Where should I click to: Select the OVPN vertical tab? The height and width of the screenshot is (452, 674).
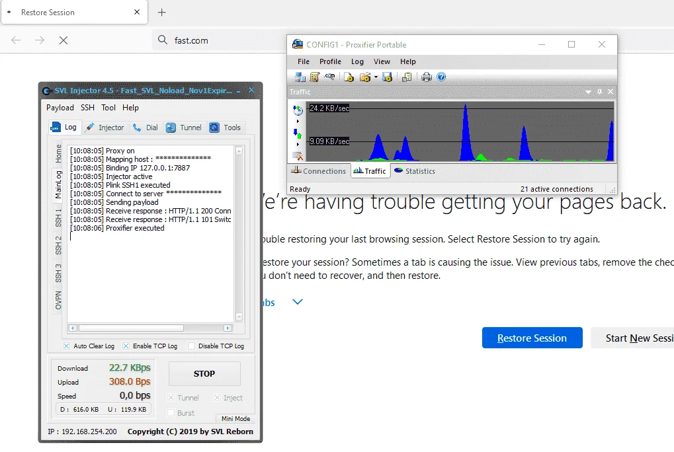(x=58, y=300)
